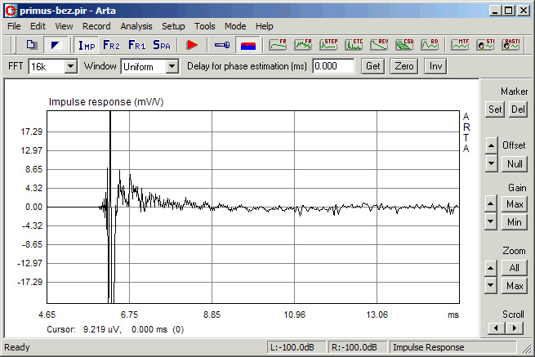Open the BD burst decay icon
535x357 pixels.
[x=430, y=45]
